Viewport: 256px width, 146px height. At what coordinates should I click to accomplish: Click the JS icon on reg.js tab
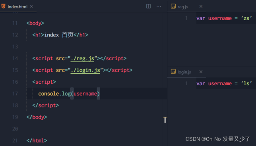[x=173, y=6]
